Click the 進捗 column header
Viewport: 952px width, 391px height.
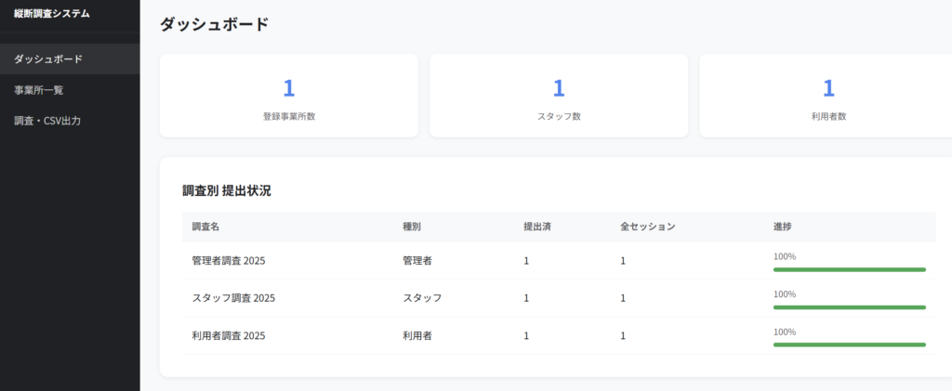[783, 227]
